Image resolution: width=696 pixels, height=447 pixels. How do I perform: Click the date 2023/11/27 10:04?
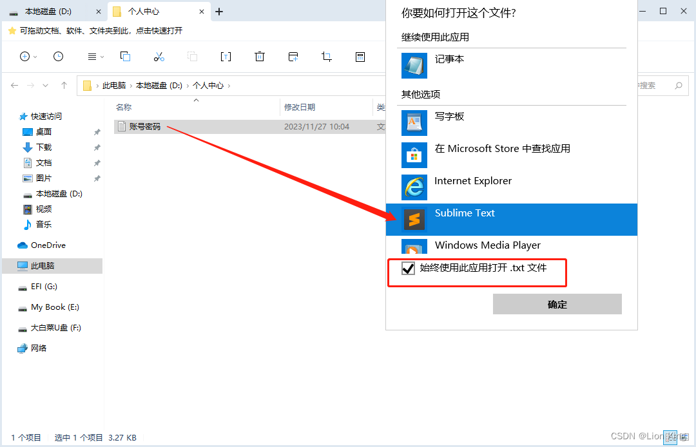tap(316, 126)
